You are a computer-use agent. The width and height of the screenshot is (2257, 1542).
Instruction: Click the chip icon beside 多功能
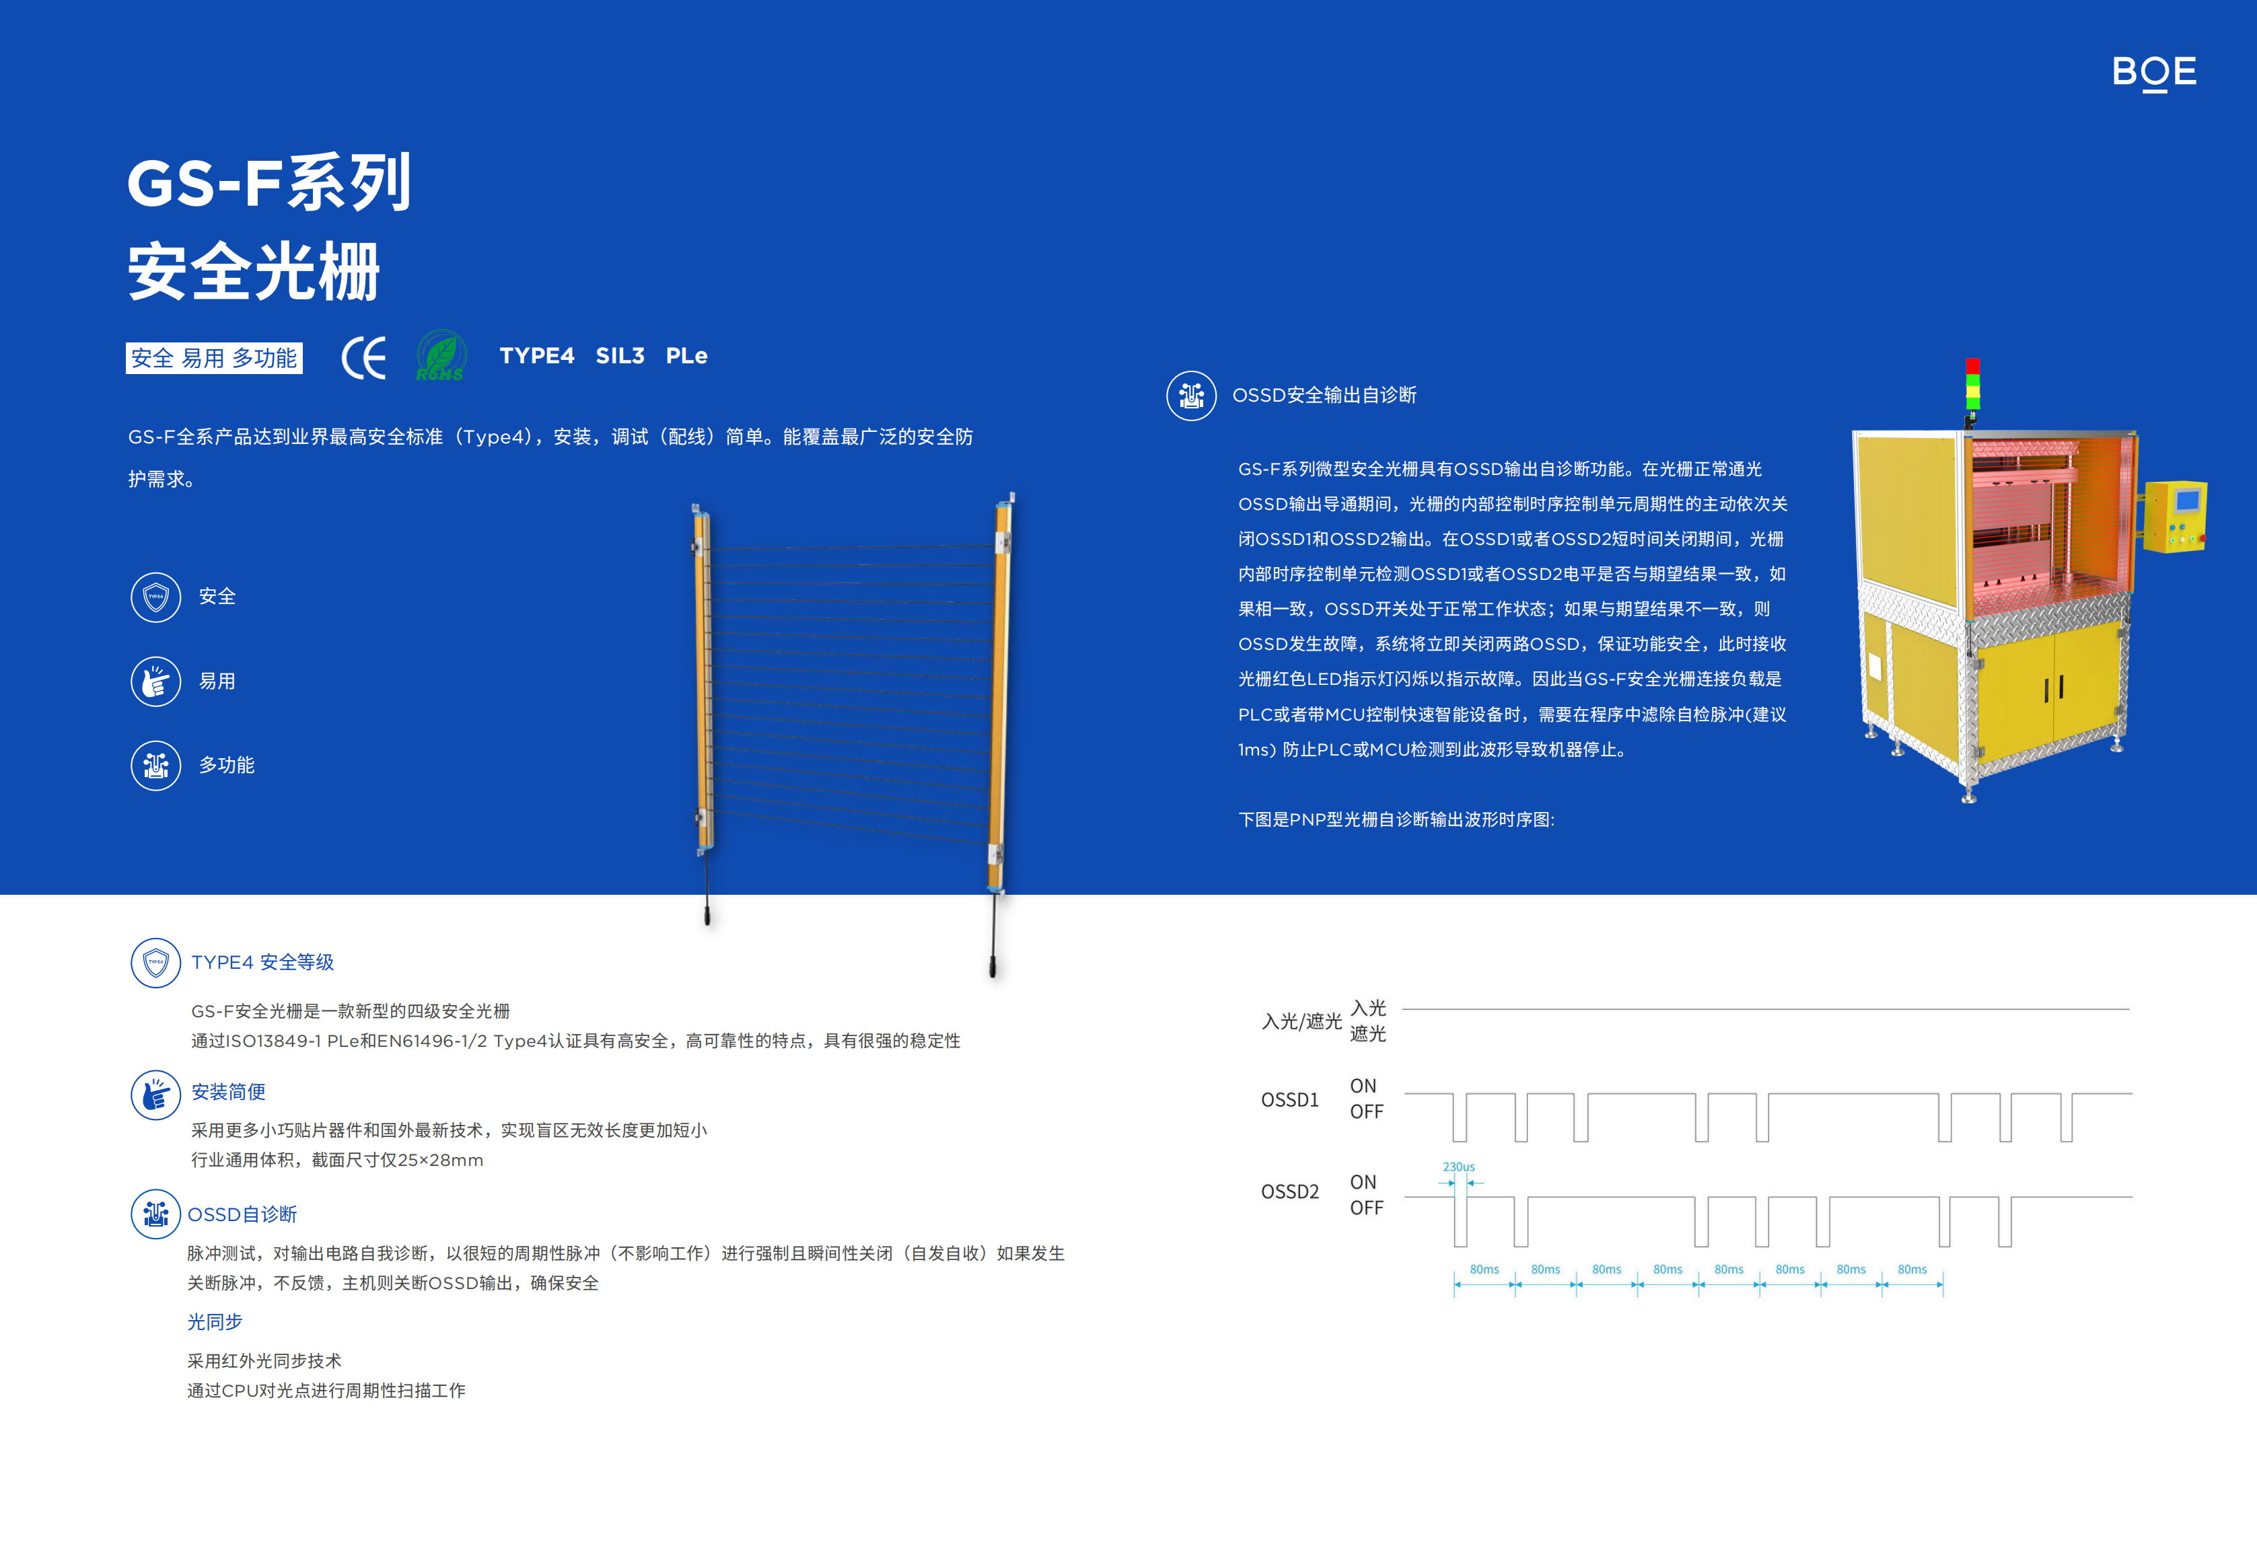pyautogui.click(x=155, y=765)
